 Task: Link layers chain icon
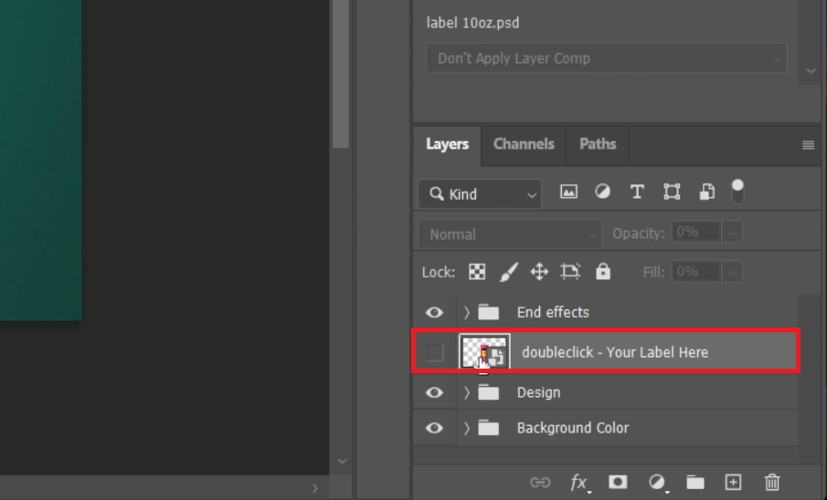(x=540, y=482)
